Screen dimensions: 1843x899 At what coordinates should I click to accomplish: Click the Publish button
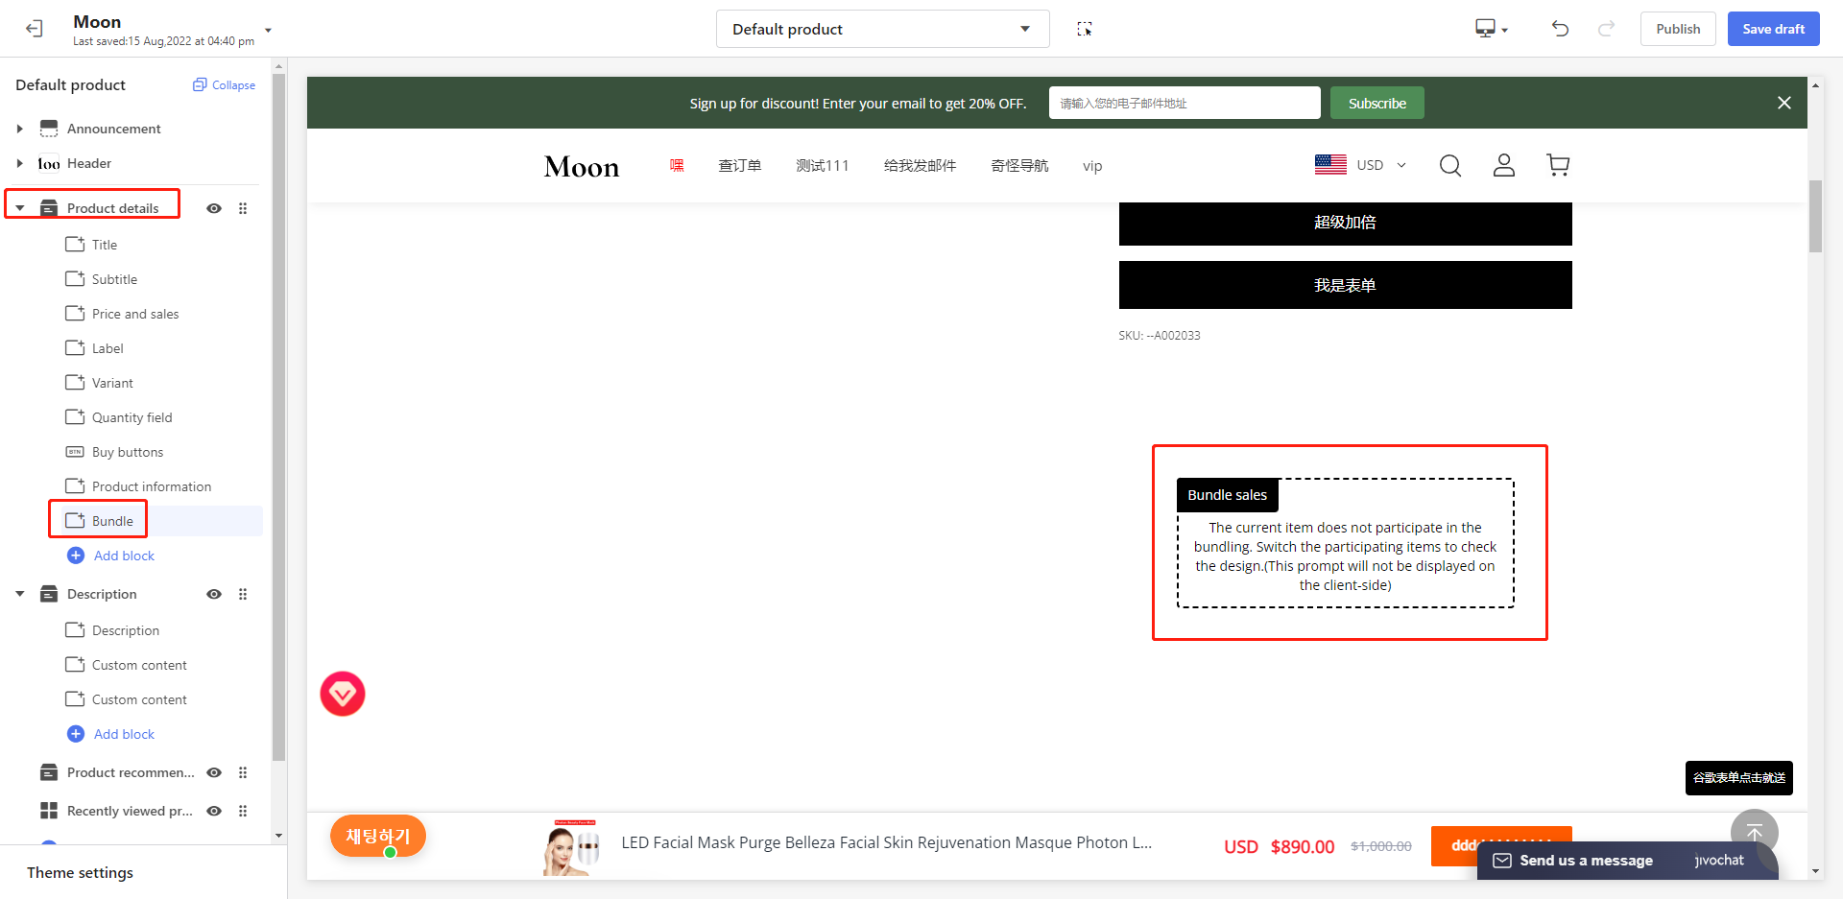pyautogui.click(x=1678, y=29)
